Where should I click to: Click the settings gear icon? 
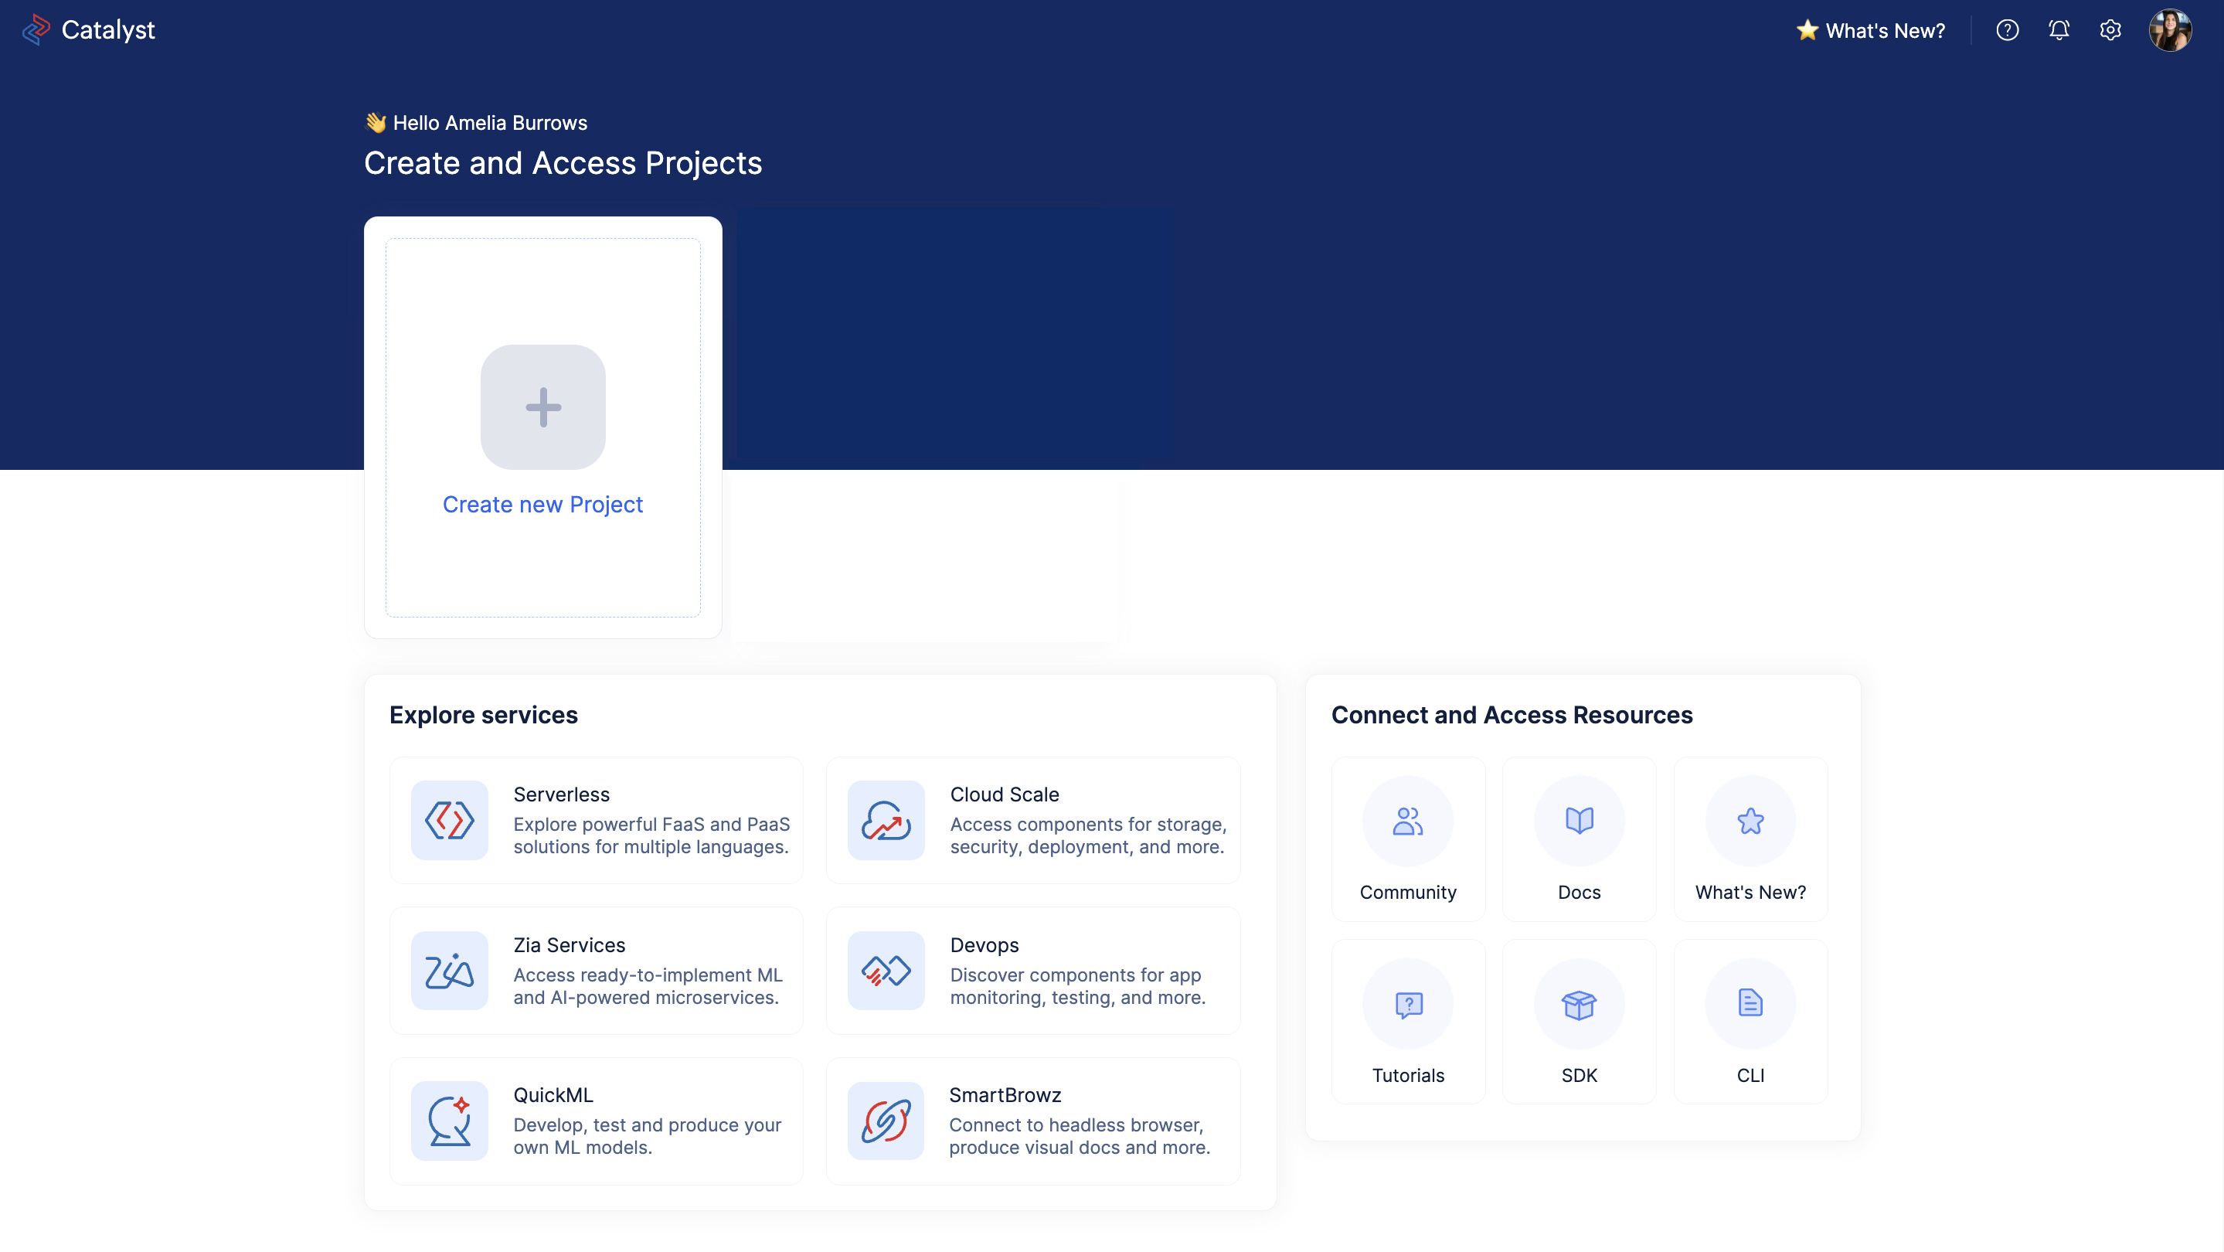(x=2111, y=31)
